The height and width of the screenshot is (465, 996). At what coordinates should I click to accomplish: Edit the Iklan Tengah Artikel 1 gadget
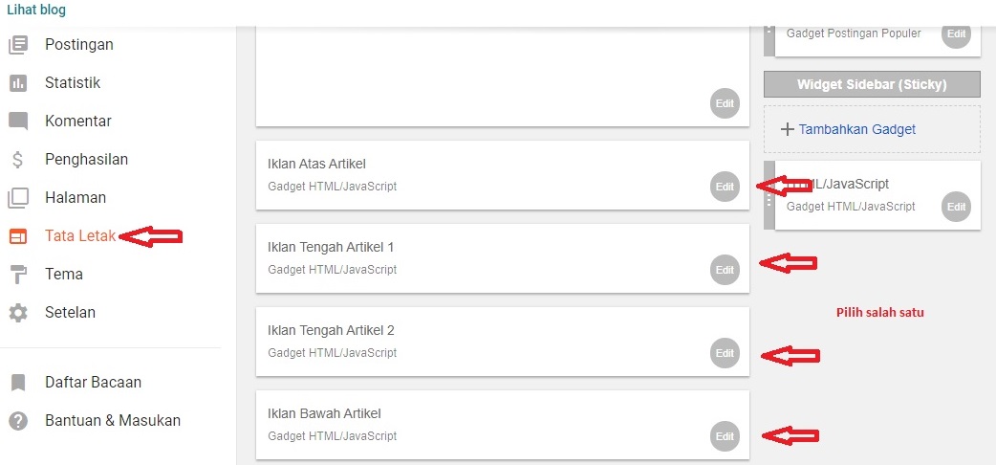click(x=725, y=270)
